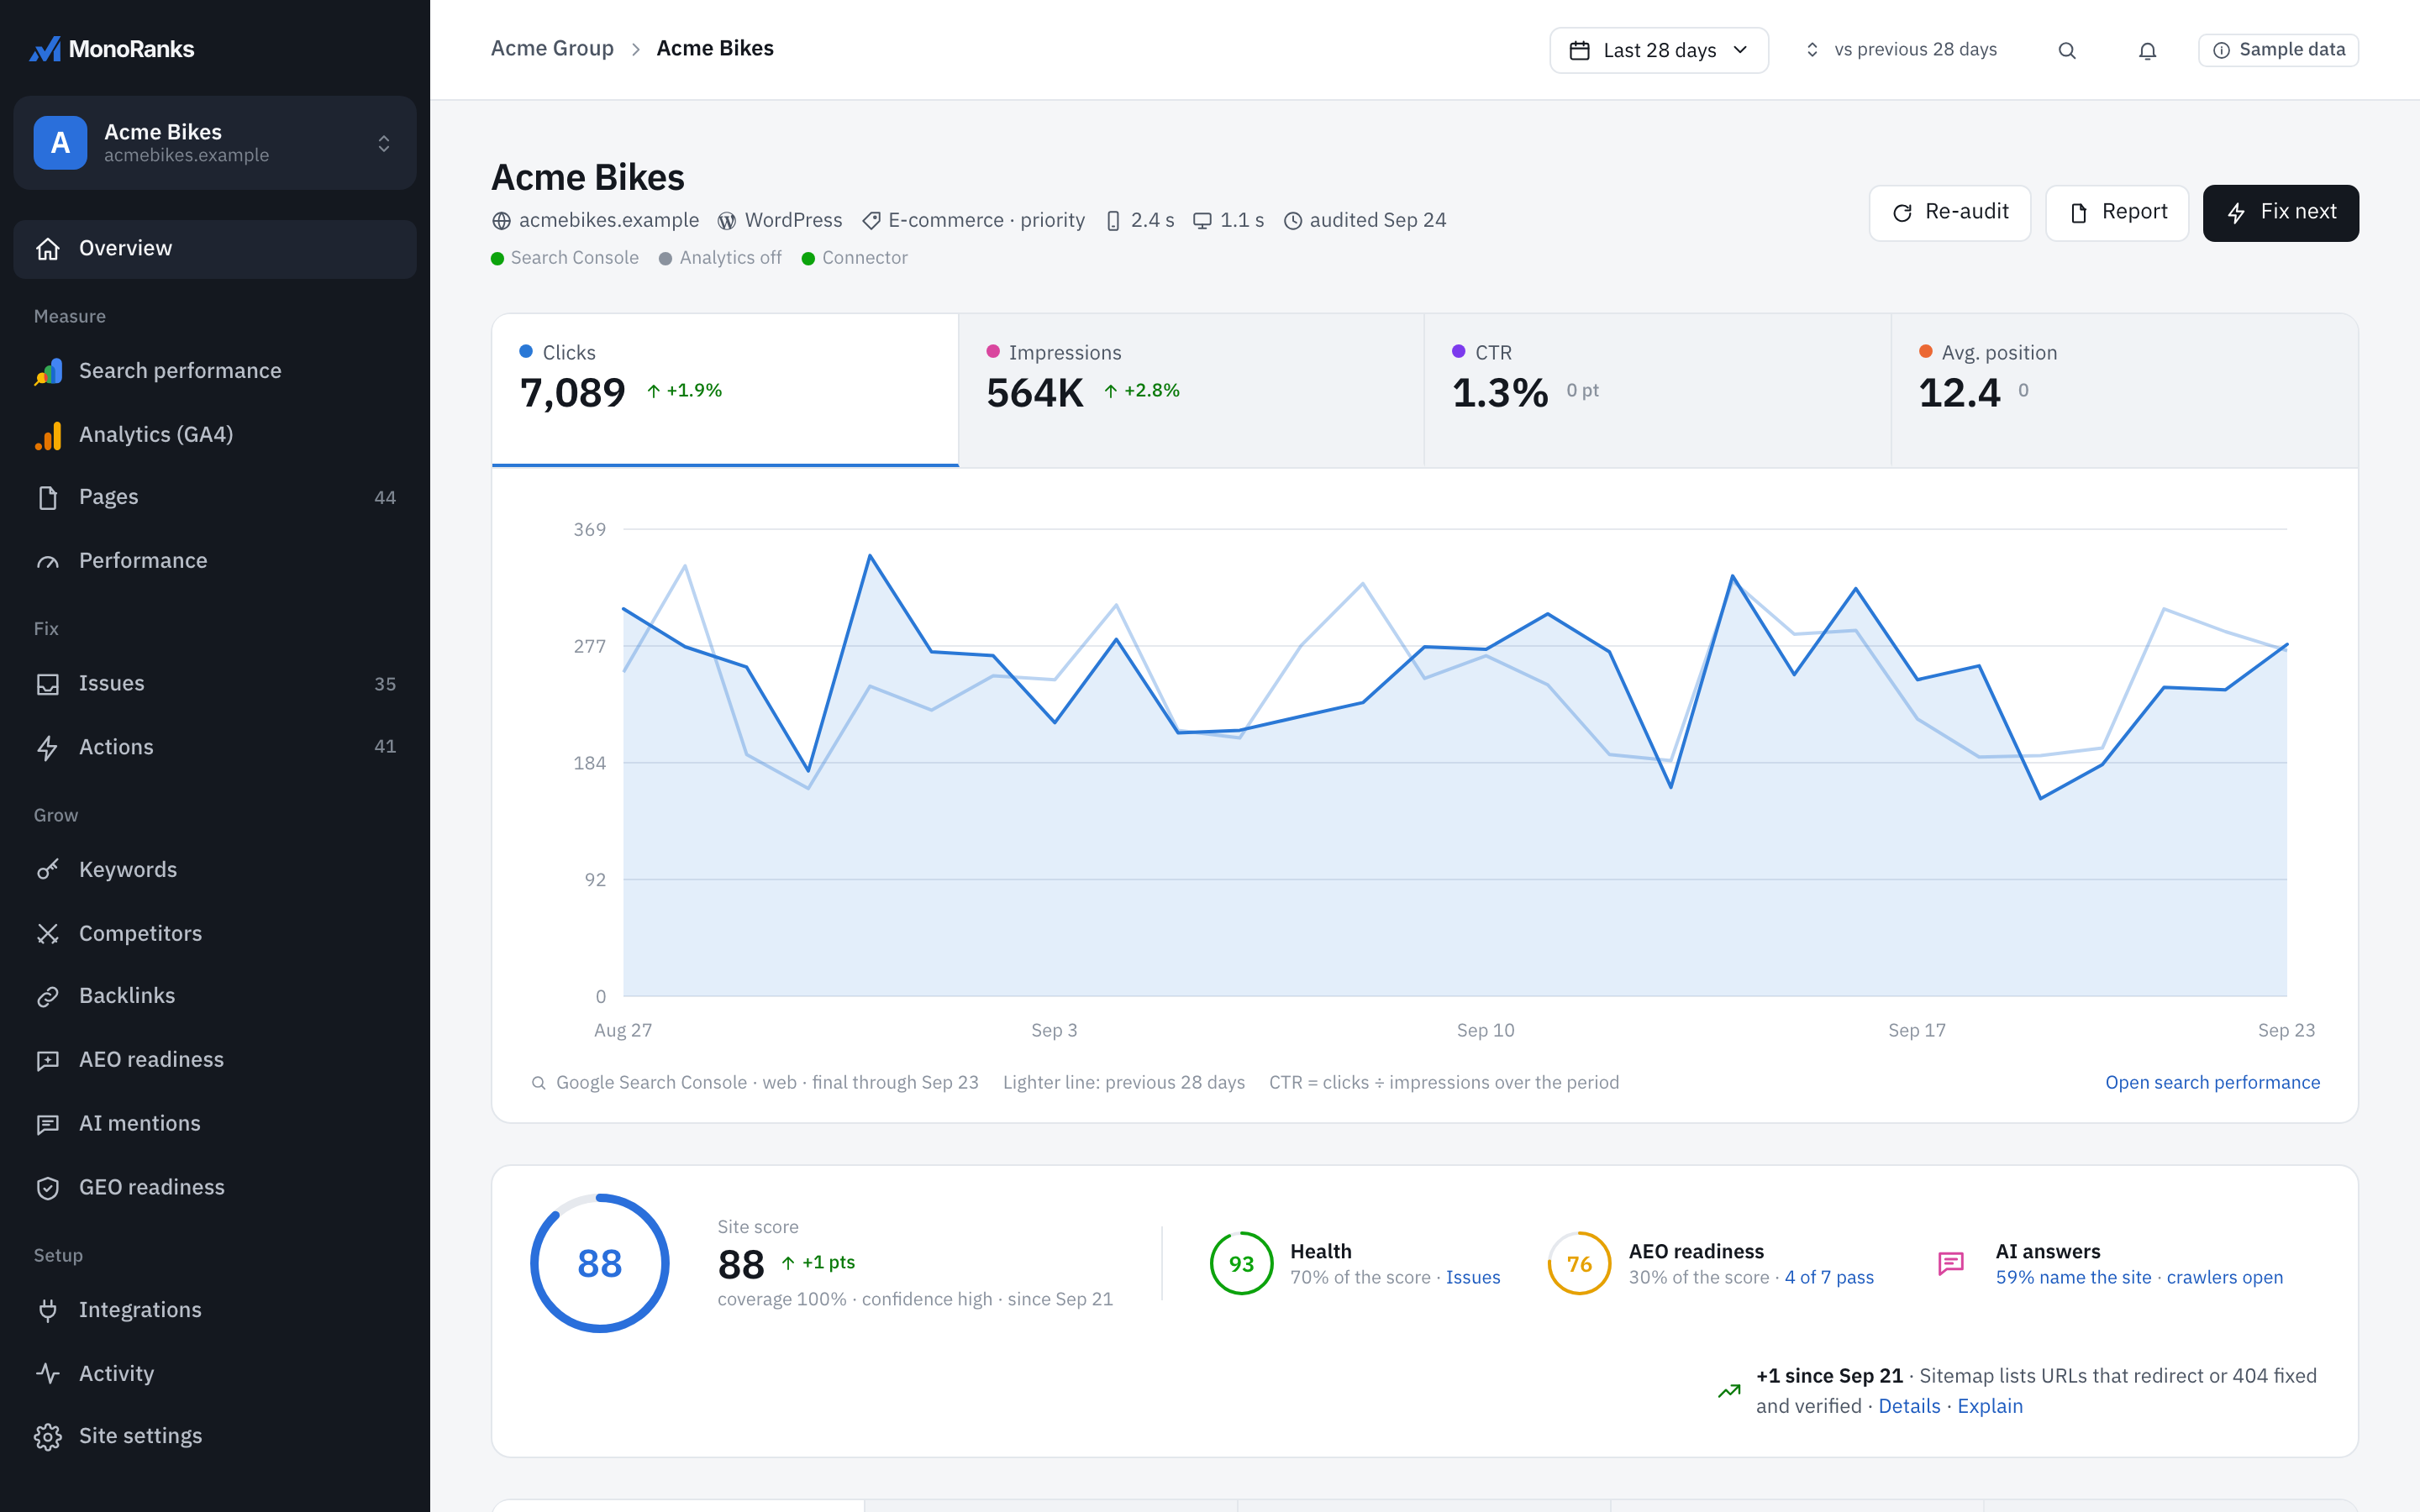This screenshot has width=2420, height=1512.
Task: Go to Pages section
Action: click(x=215, y=497)
